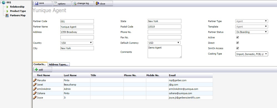Edit Maruska contact via pencil icon

click(x=35, y=80)
